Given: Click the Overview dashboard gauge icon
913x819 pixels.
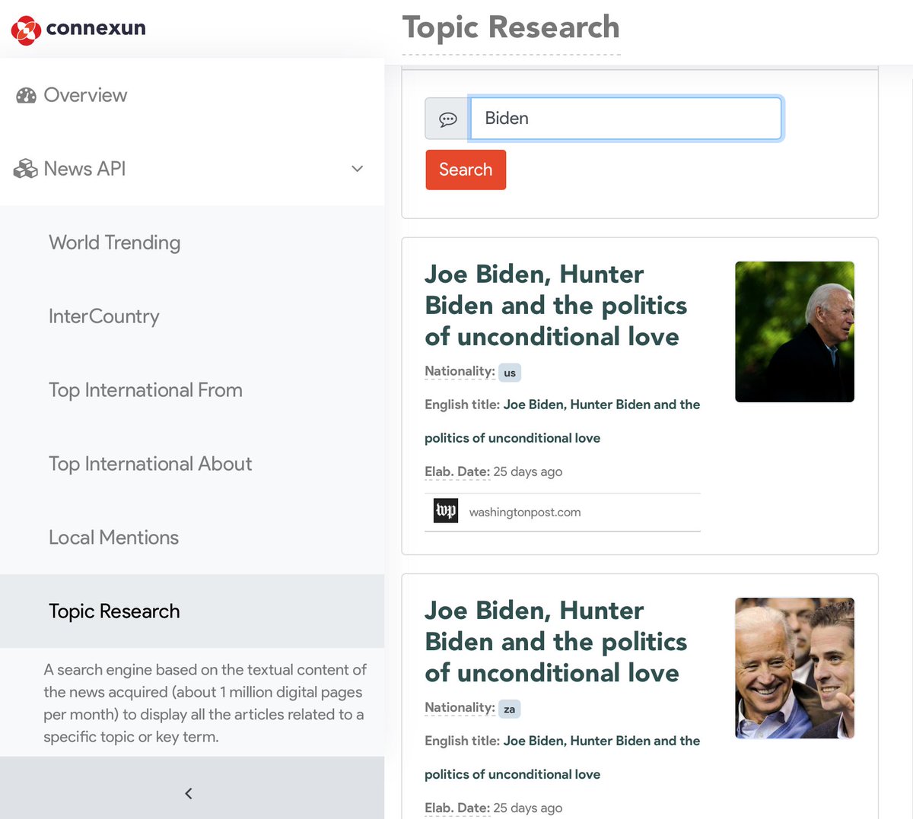Looking at the screenshot, I should [26, 96].
